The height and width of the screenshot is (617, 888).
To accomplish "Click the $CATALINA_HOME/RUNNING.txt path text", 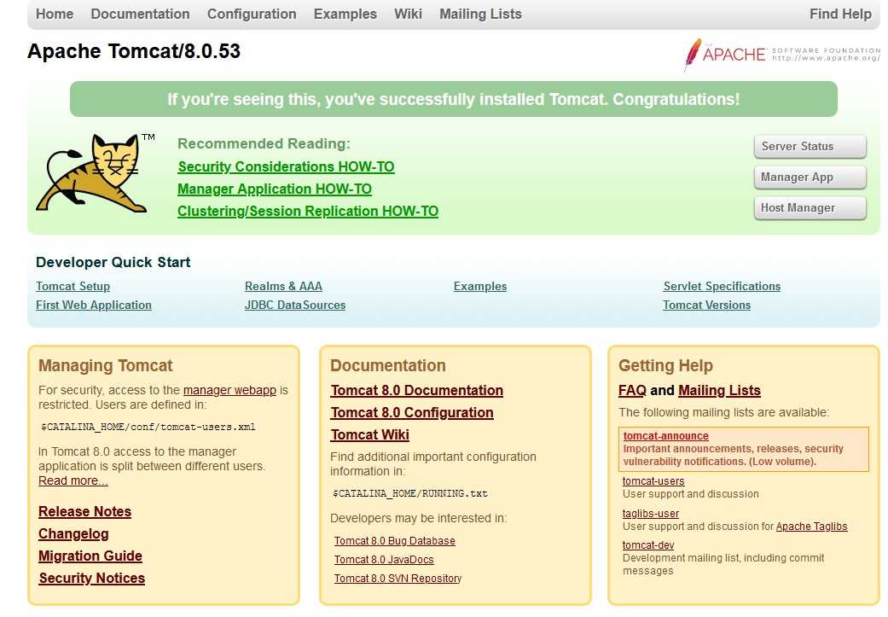I will click(410, 493).
